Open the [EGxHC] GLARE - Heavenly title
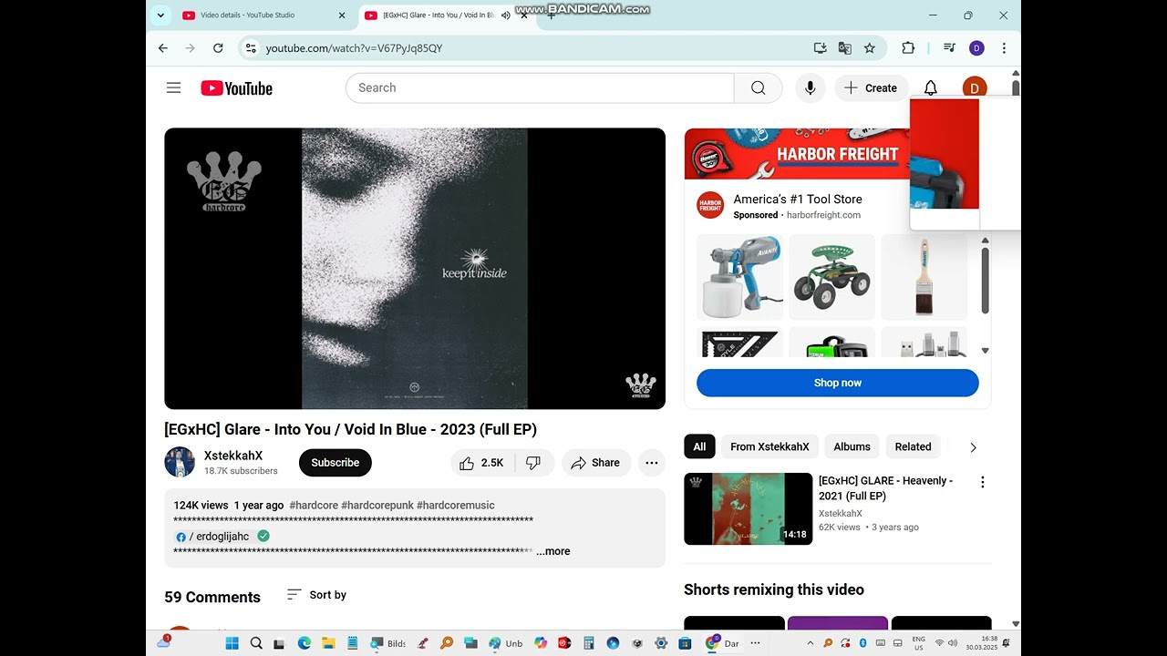This screenshot has width=1167, height=656. [x=885, y=488]
